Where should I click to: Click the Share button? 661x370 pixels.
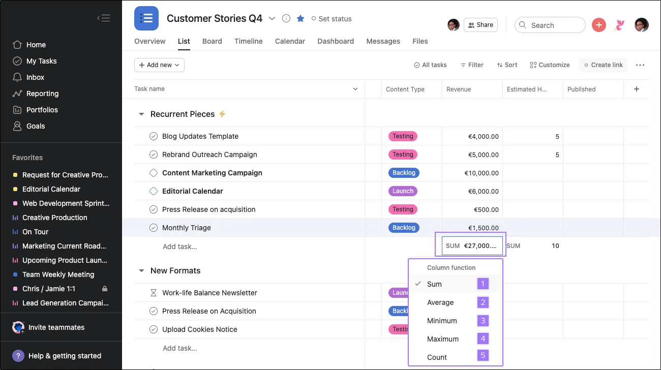pyautogui.click(x=480, y=24)
